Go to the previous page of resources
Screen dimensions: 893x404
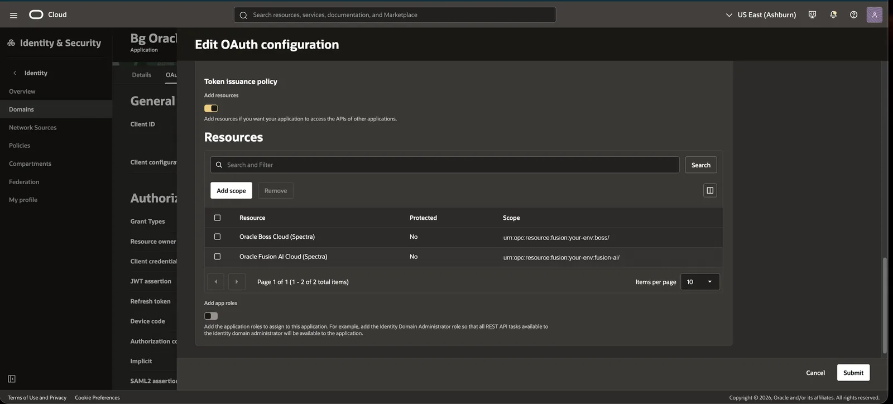tap(215, 282)
